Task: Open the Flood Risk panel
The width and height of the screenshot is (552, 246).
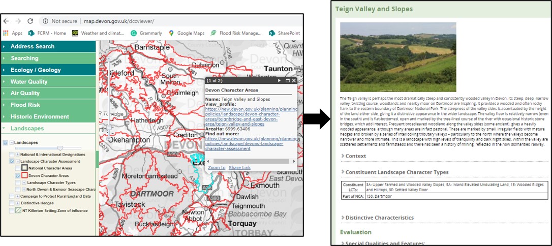Action: point(48,105)
